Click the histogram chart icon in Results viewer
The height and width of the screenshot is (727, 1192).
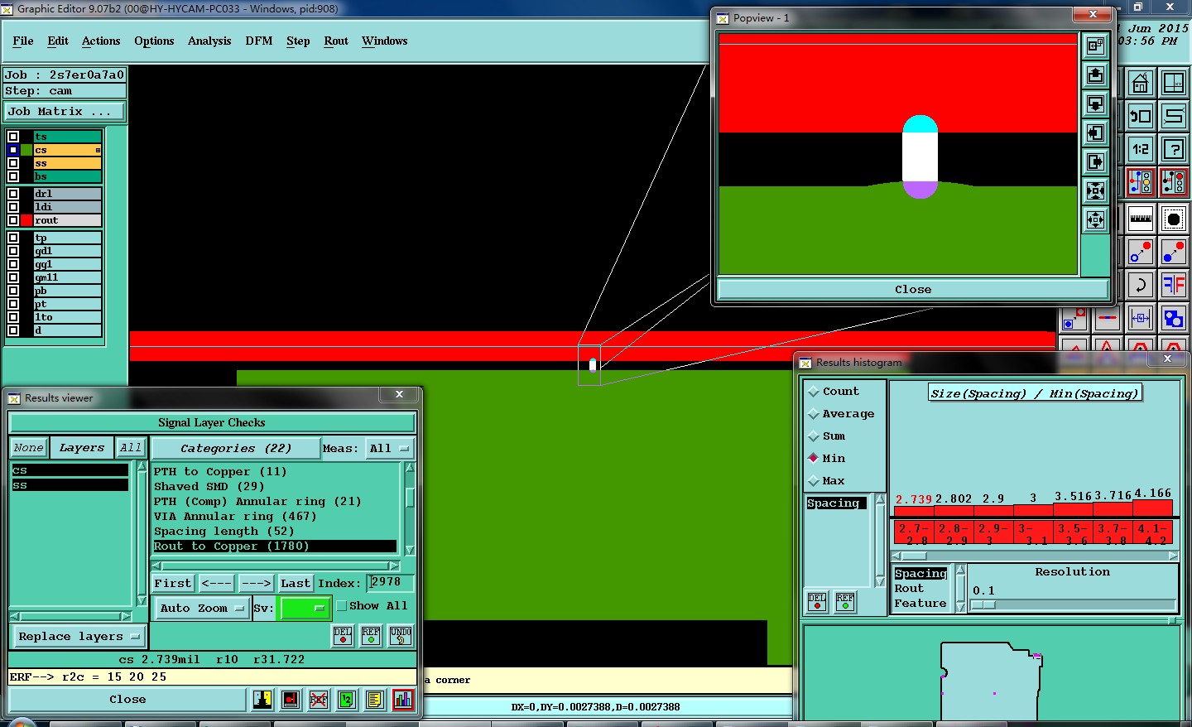click(403, 700)
